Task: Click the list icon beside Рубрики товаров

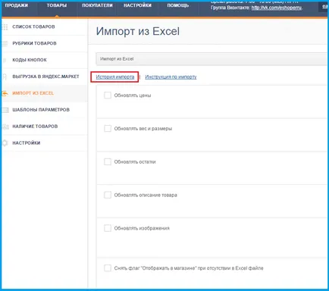Action: pos(5,43)
